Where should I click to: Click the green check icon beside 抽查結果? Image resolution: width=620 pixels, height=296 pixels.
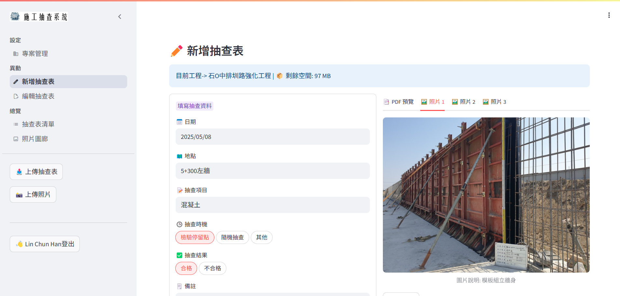(x=179, y=255)
